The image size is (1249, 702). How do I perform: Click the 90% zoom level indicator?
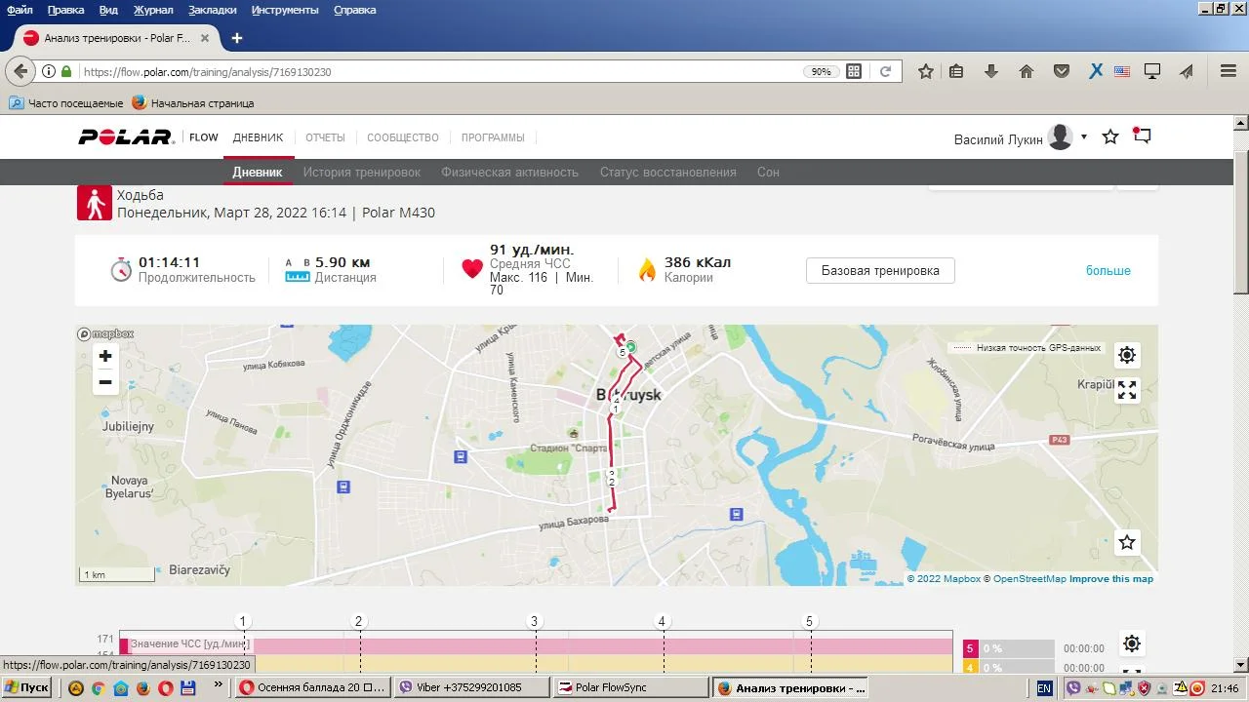click(x=821, y=71)
